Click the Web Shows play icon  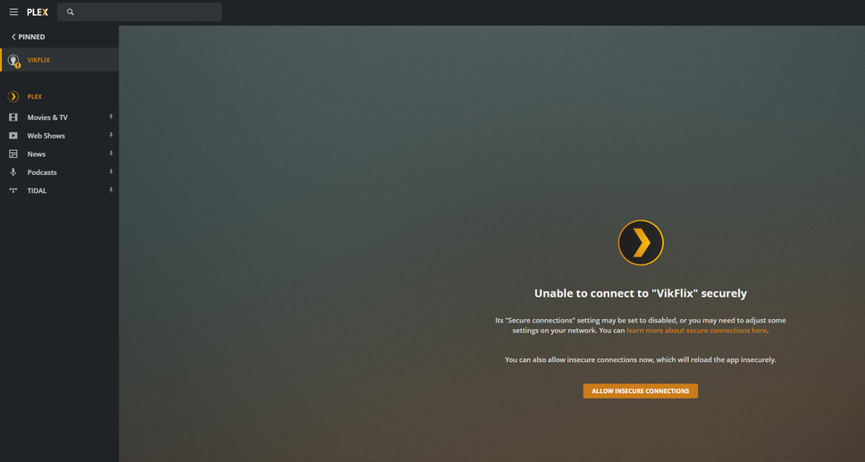point(13,136)
